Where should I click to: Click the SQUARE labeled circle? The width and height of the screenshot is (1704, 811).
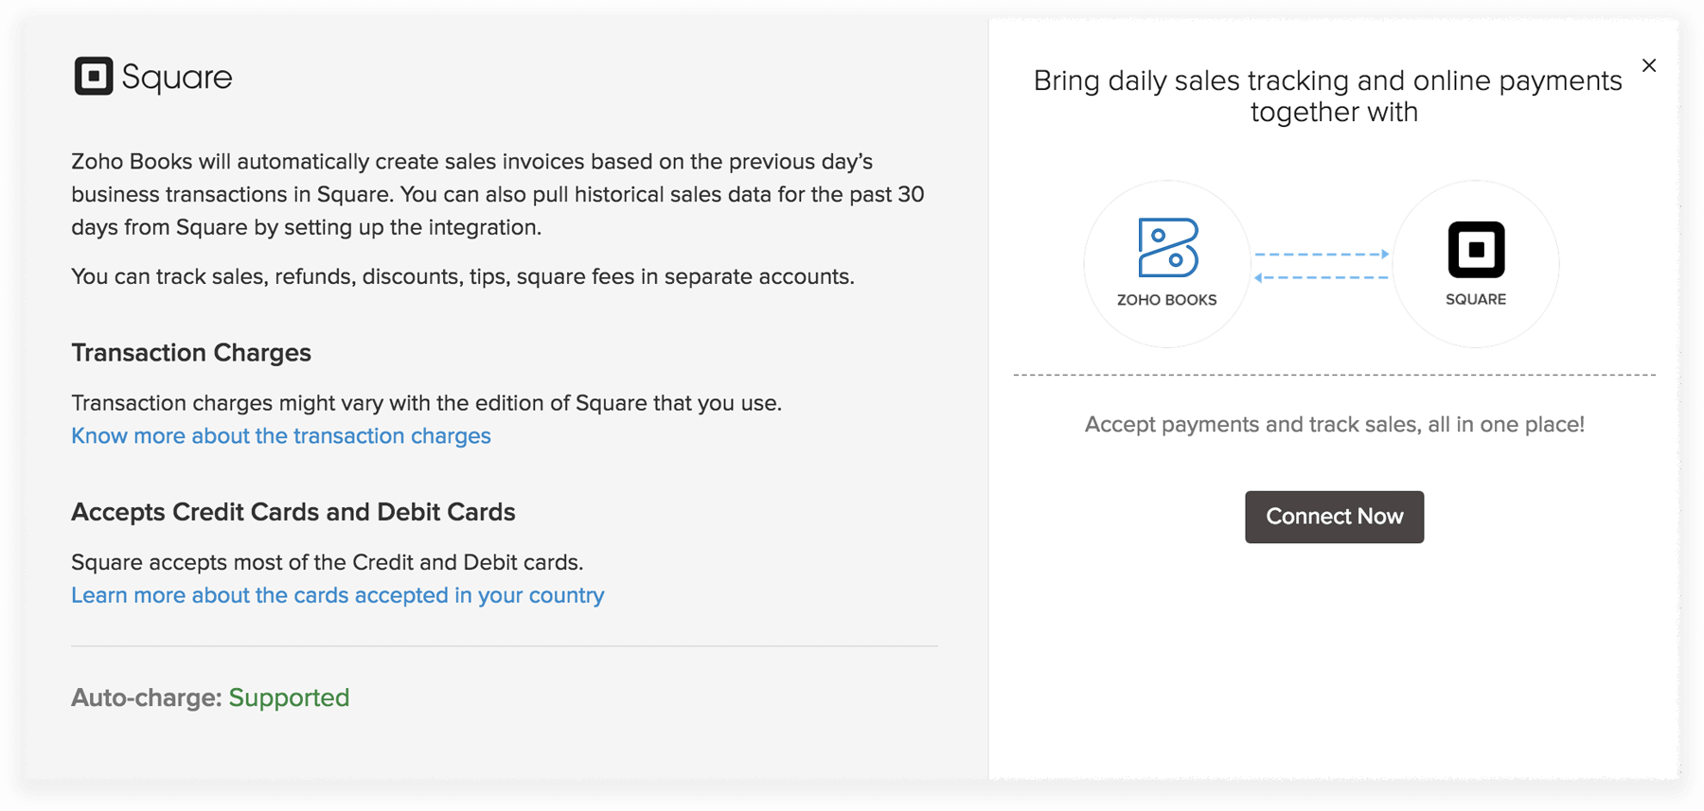coord(1475,263)
